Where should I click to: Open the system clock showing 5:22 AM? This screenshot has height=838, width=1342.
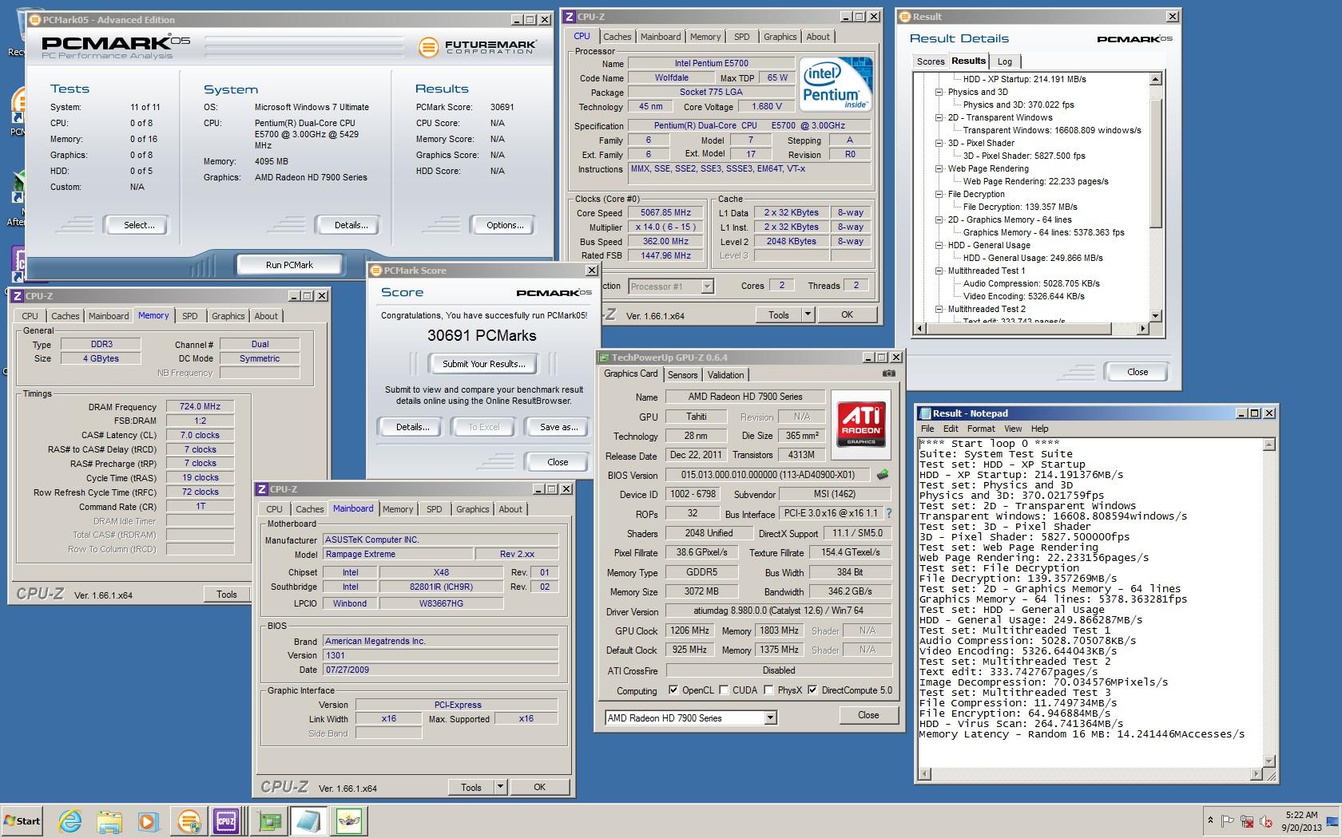[1301, 820]
